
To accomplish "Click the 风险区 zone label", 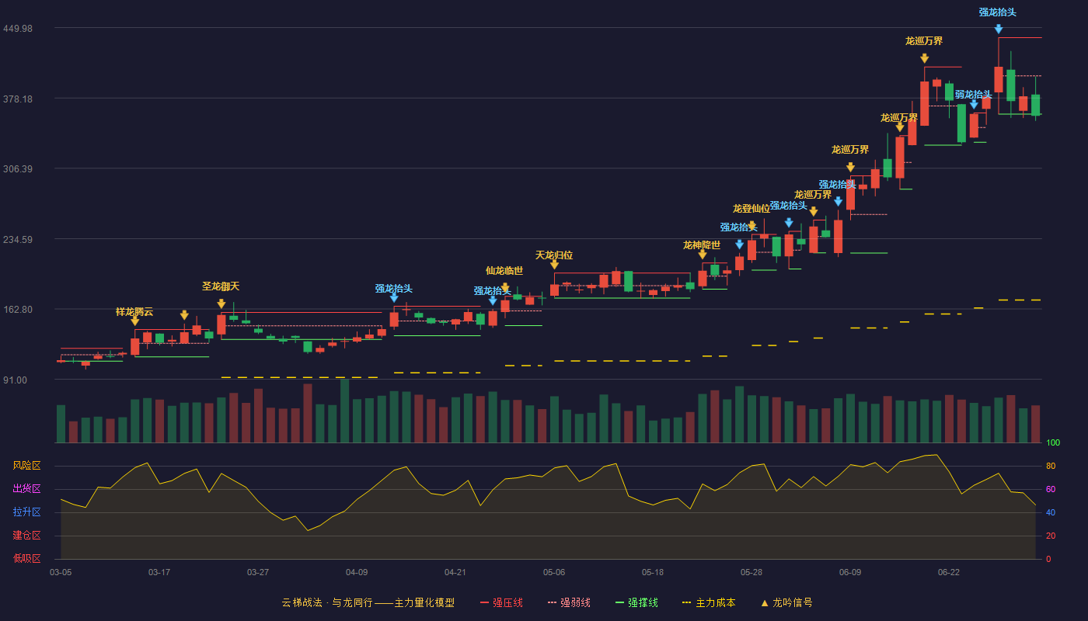I will pos(26,466).
